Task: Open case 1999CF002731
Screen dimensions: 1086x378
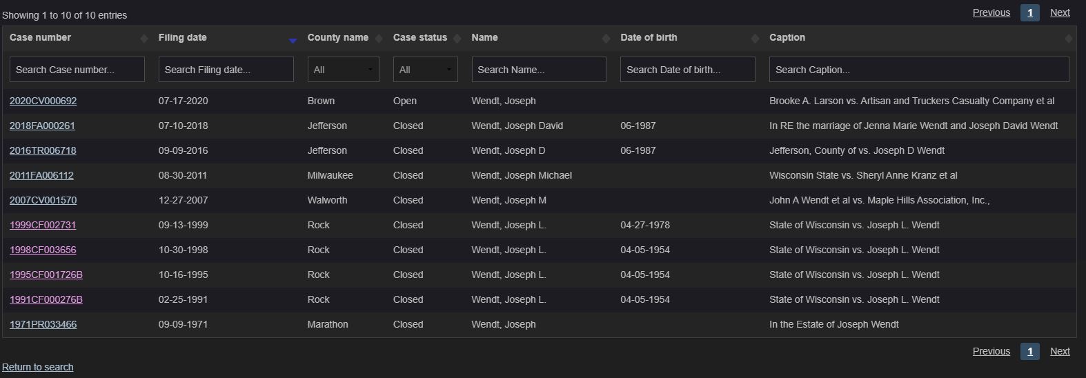Action: tap(43, 225)
